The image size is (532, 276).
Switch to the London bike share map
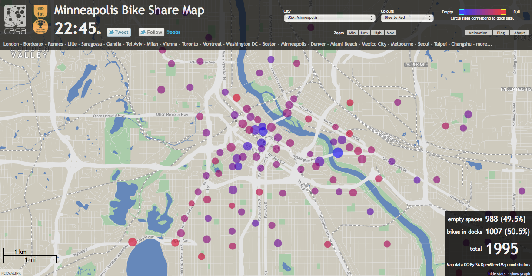(x=11, y=44)
